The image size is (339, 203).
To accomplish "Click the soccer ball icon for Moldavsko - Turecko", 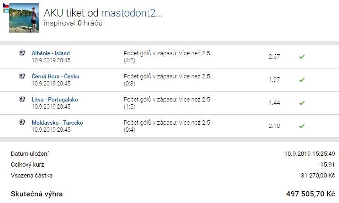I will (22, 122).
